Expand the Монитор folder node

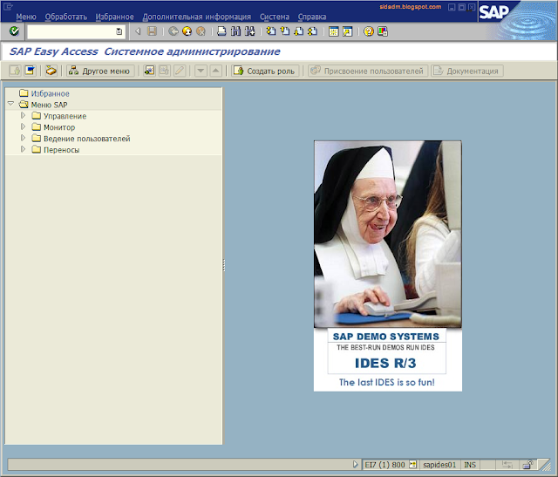click(24, 127)
